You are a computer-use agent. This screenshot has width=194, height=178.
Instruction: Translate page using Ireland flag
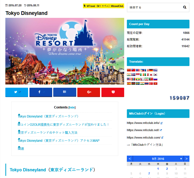point(142,75)
